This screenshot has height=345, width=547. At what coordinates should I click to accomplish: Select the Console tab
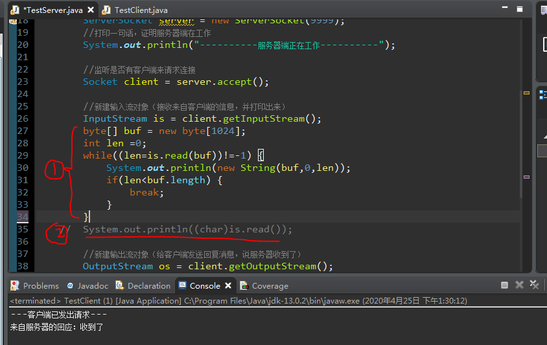204,285
